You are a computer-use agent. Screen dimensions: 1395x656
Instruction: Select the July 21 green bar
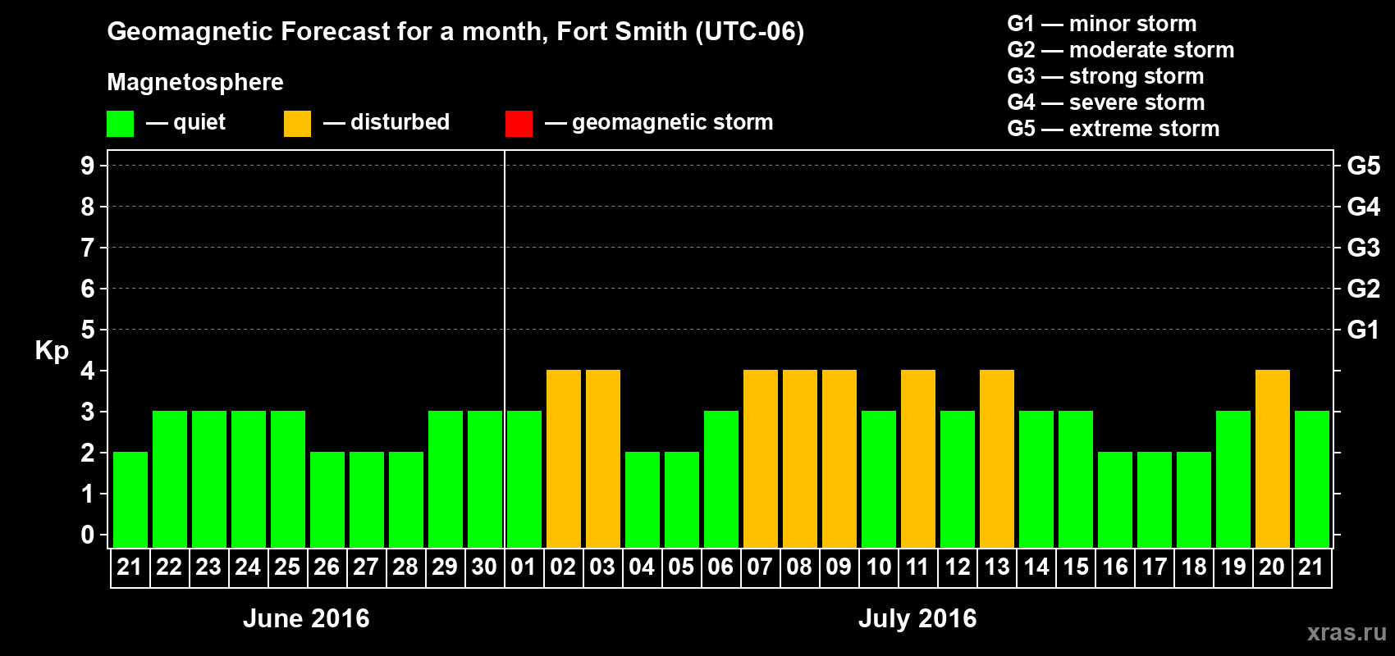(x=1312, y=479)
